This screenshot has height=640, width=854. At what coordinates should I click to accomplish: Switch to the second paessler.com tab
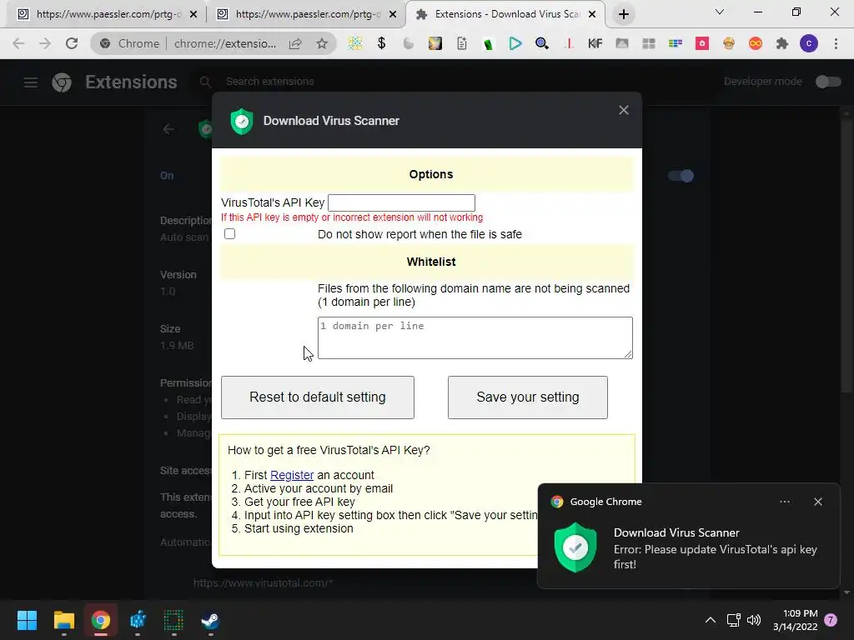click(x=307, y=14)
